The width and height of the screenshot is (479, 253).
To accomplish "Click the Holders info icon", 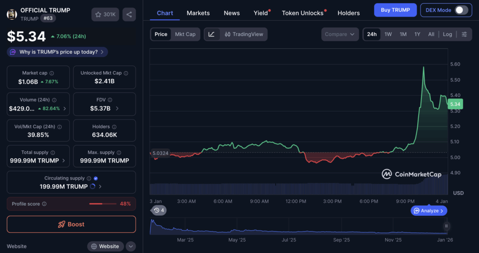I will [x=115, y=127].
